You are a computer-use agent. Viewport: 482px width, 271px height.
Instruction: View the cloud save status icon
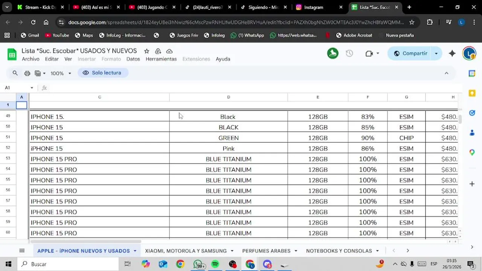click(x=169, y=51)
